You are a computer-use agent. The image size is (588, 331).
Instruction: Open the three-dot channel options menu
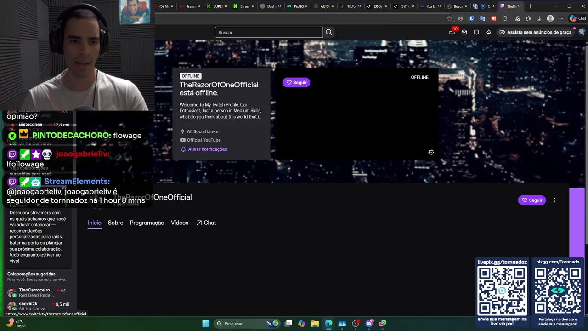point(554,200)
